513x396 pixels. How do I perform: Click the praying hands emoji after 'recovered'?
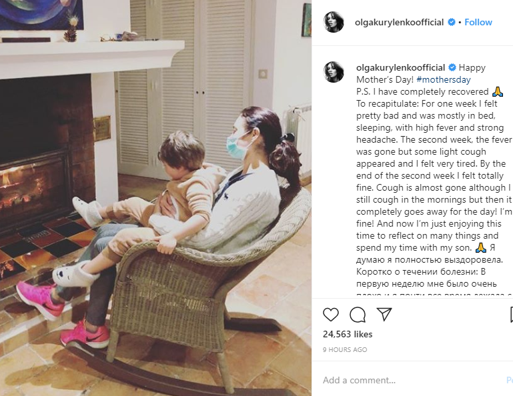[x=497, y=91]
